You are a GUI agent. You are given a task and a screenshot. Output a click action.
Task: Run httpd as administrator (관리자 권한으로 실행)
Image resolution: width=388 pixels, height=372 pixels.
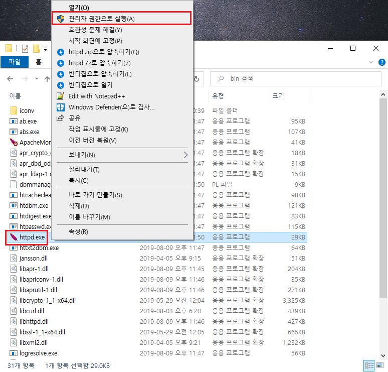(x=121, y=19)
